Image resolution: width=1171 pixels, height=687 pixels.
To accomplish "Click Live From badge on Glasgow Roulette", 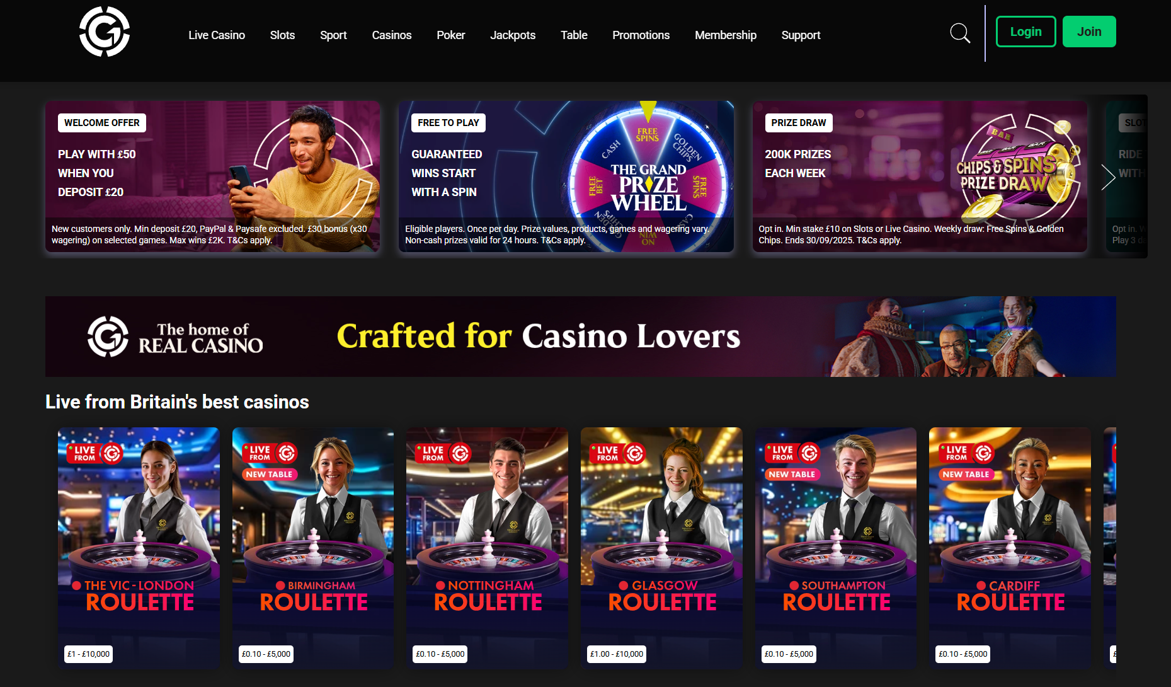I will click(617, 453).
